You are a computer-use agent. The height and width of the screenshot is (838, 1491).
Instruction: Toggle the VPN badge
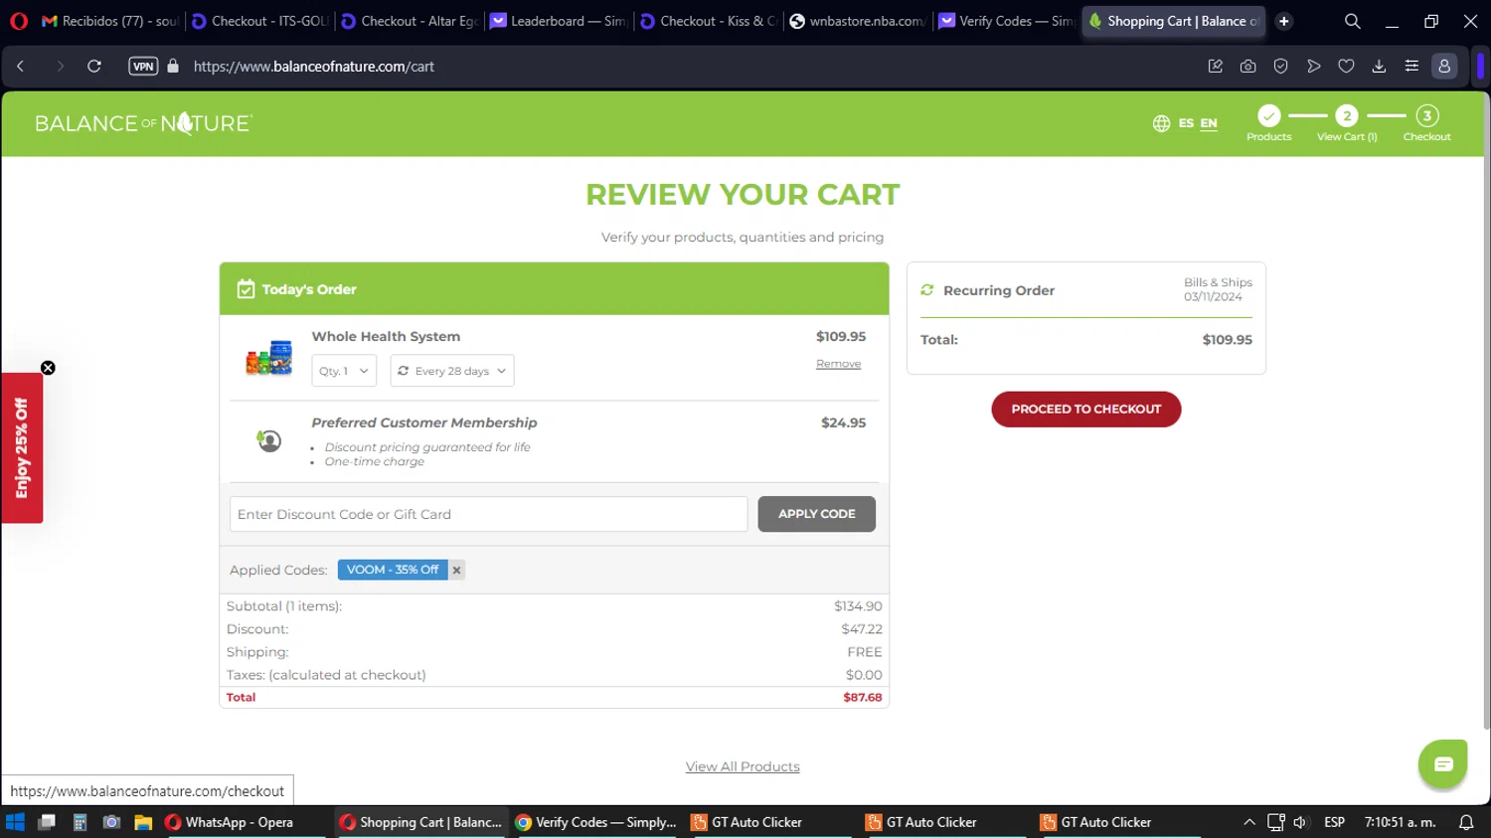point(143,67)
